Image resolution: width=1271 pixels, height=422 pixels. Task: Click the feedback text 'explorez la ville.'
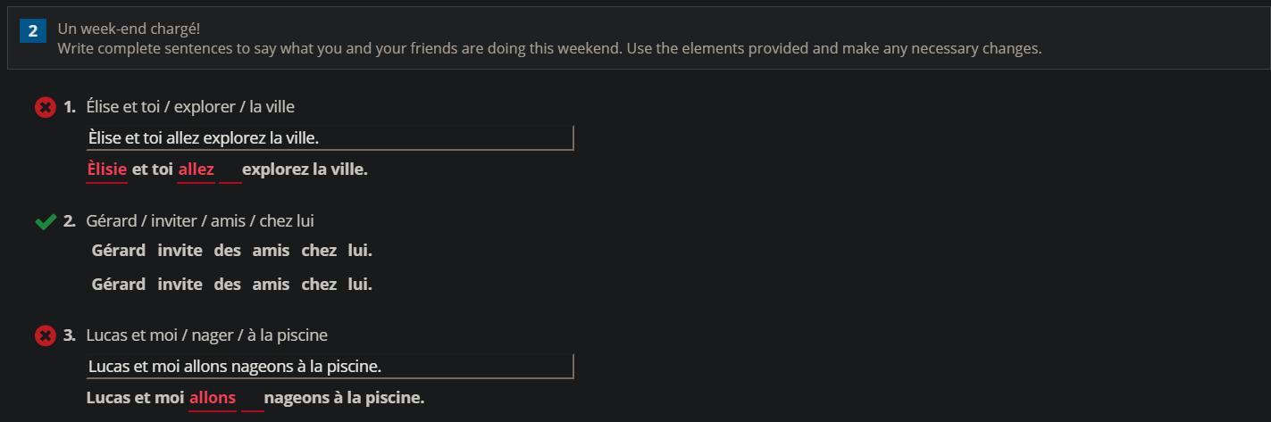pyautogui.click(x=305, y=170)
